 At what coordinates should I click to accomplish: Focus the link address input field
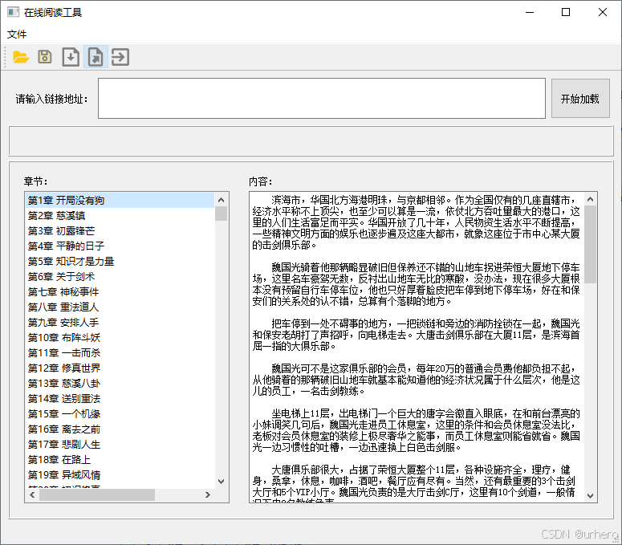(322, 99)
